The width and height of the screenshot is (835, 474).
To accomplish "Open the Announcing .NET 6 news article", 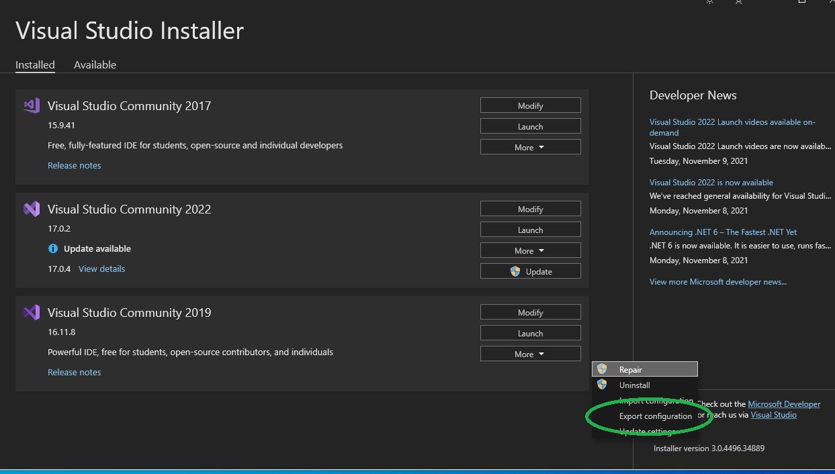I will tap(721, 232).
